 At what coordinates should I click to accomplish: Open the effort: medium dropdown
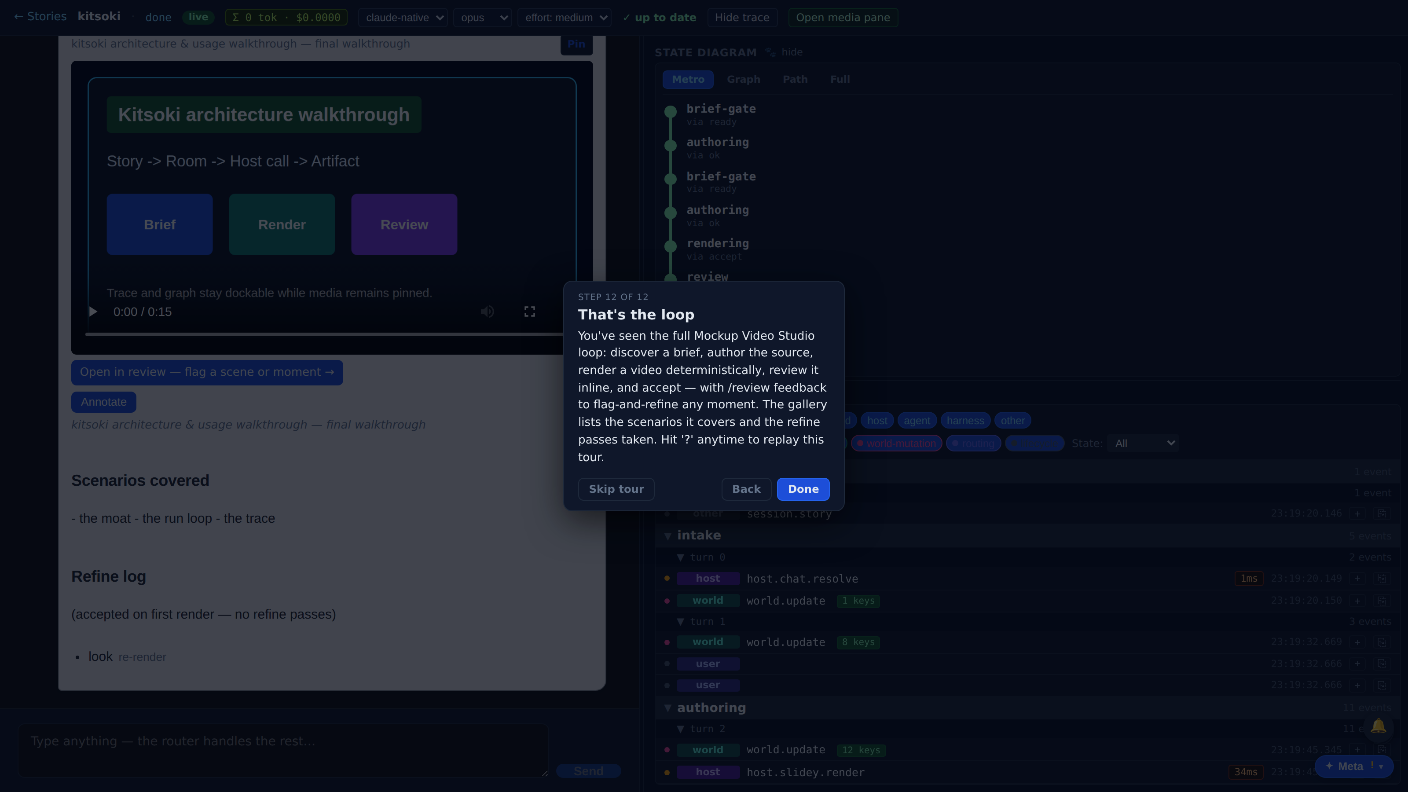565,18
